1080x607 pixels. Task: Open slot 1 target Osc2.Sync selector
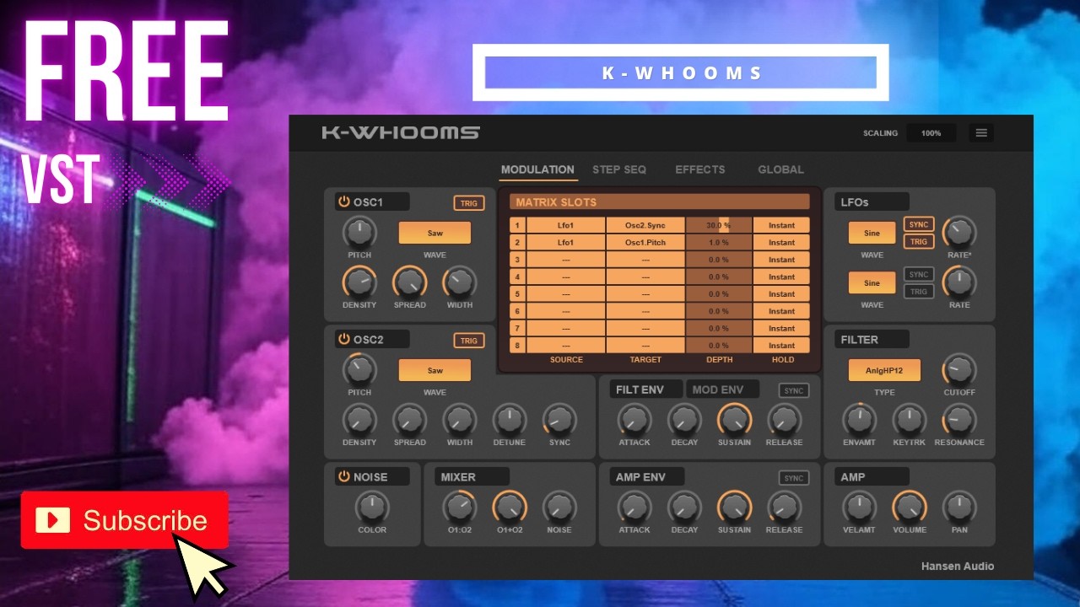click(x=645, y=225)
